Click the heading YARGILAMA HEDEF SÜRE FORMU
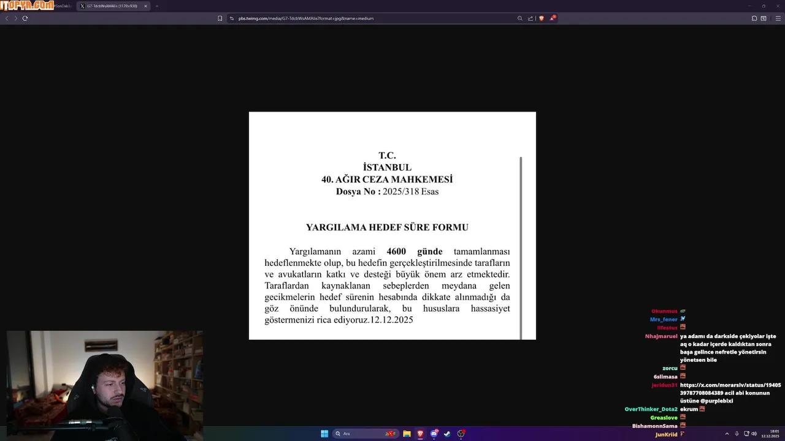The image size is (785, 441). pyautogui.click(x=387, y=227)
